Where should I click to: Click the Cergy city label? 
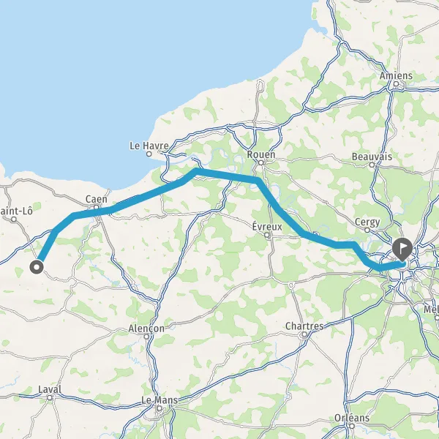click(367, 222)
